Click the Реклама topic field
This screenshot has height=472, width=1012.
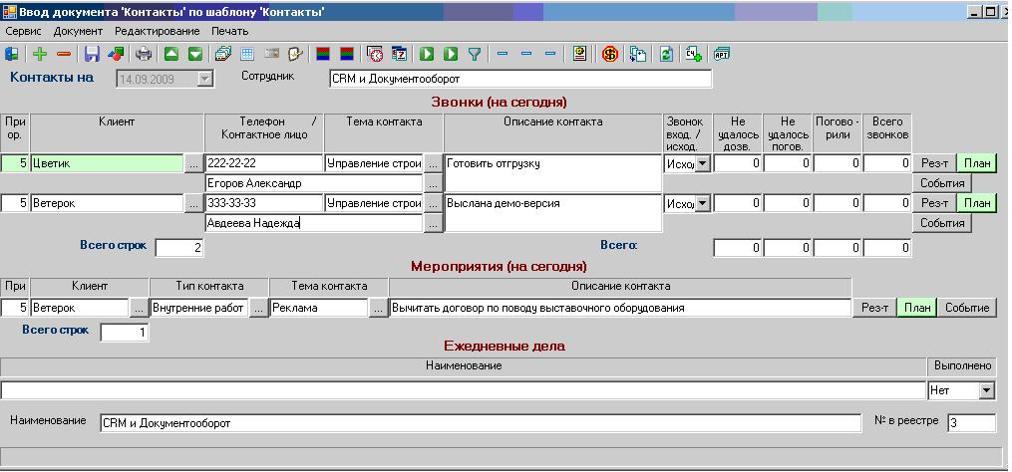point(319,309)
